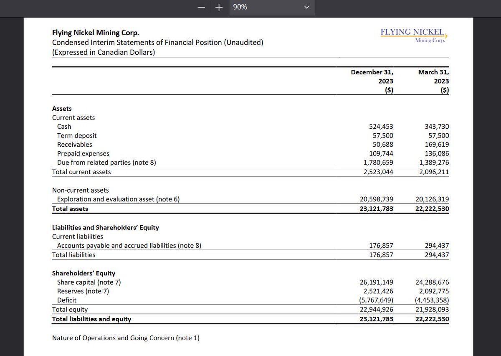
Task: Select Share capital value 24,288,676
Action: [433, 282]
